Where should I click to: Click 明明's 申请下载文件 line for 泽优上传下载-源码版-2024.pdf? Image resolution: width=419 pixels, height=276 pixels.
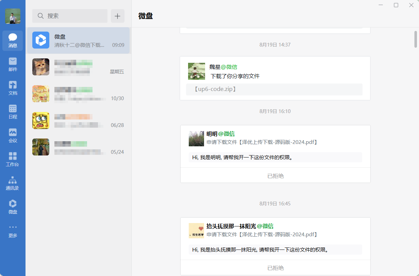pyautogui.click(x=262, y=142)
